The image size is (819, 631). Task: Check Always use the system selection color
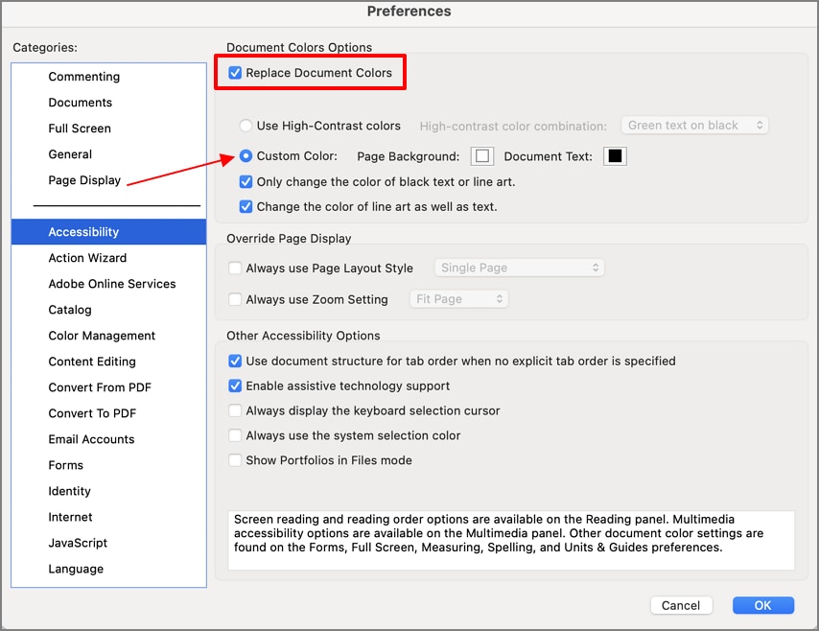click(x=235, y=435)
